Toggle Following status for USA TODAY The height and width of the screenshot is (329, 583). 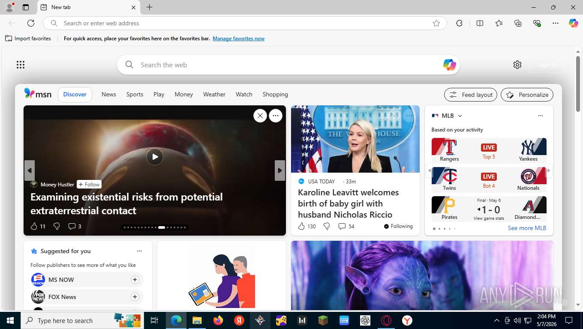[x=398, y=226]
